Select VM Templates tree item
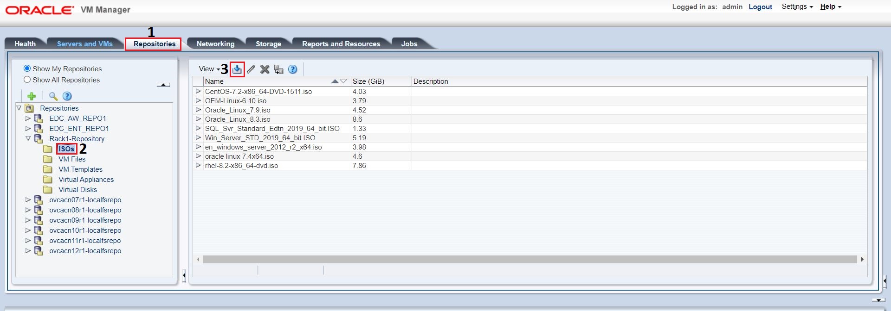Viewport: 891px width, 311px height. pyautogui.click(x=80, y=169)
